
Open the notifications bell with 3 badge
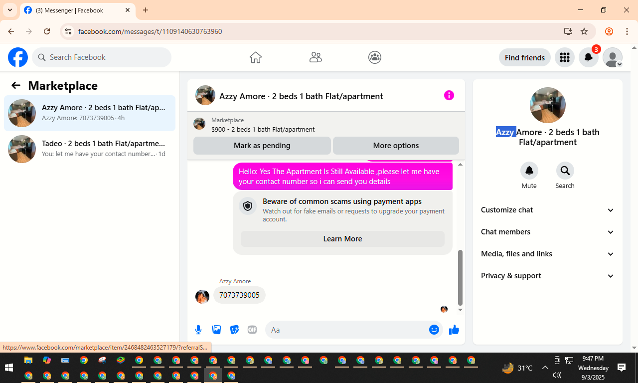point(589,57)
